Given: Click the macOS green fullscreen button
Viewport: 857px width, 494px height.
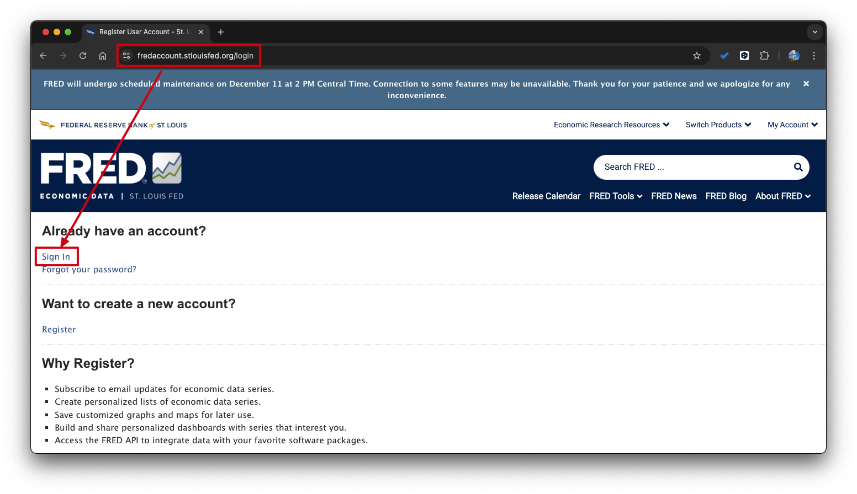Looking at the screenshot, I should (x=68, y=32).
